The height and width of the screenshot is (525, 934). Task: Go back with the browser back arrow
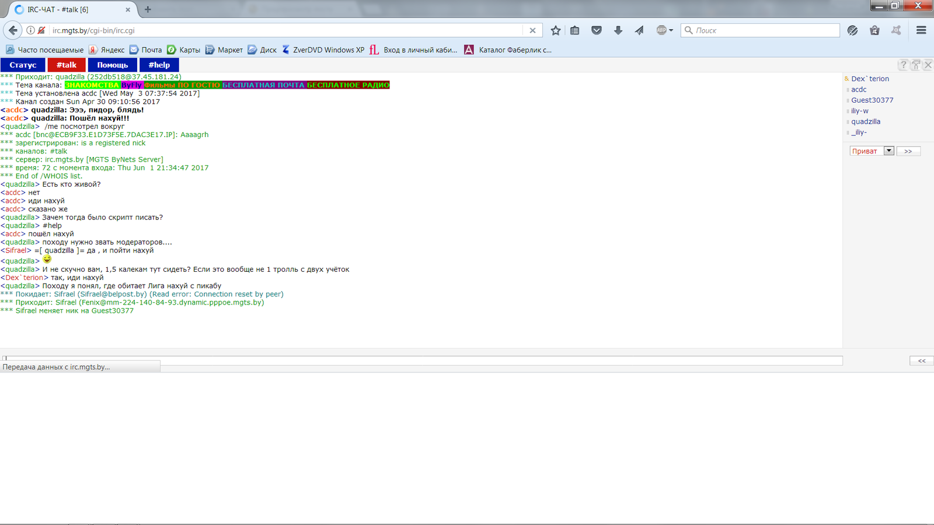point(13,30)
